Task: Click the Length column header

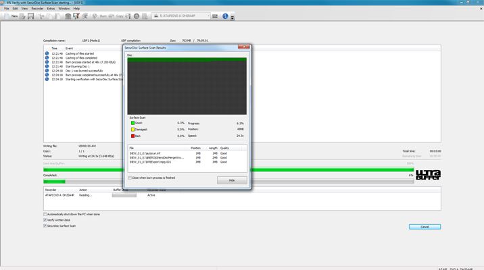Action: point(213,148)
